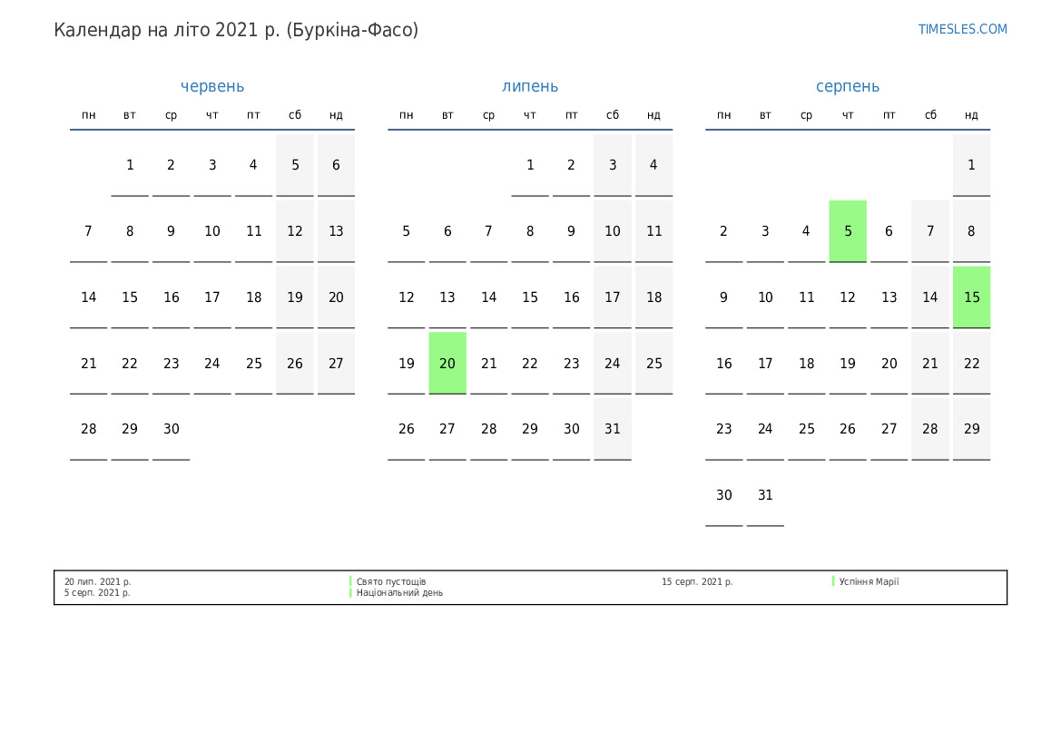Open the TIMESLES.COM link

[962, 29]
